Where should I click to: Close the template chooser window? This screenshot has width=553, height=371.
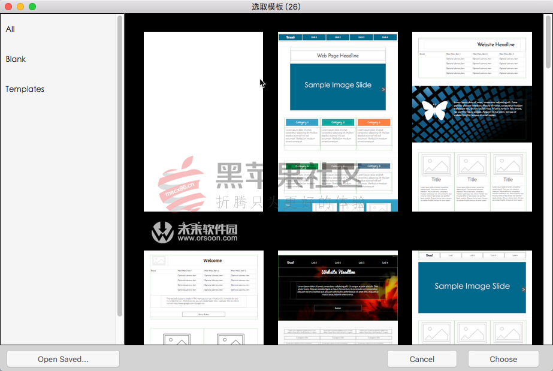coord(8,7)
